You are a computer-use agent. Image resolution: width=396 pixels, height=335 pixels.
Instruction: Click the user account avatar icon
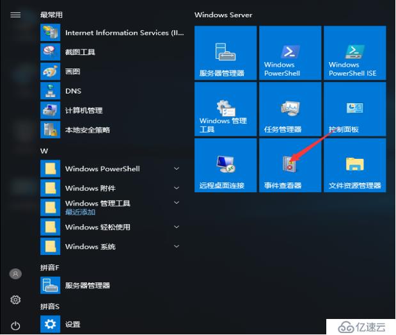click(x=15, y=274)
